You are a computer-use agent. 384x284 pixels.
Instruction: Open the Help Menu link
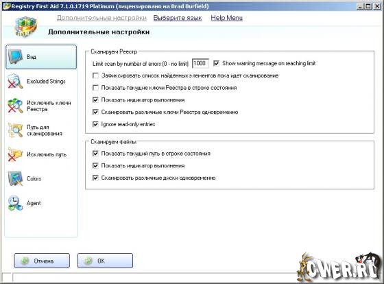point(226,18)
